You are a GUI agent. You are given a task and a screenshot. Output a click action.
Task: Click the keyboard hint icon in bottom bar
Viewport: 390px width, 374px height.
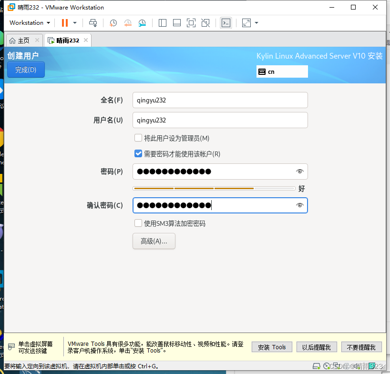pyautogui.click(x=11, y=347)
